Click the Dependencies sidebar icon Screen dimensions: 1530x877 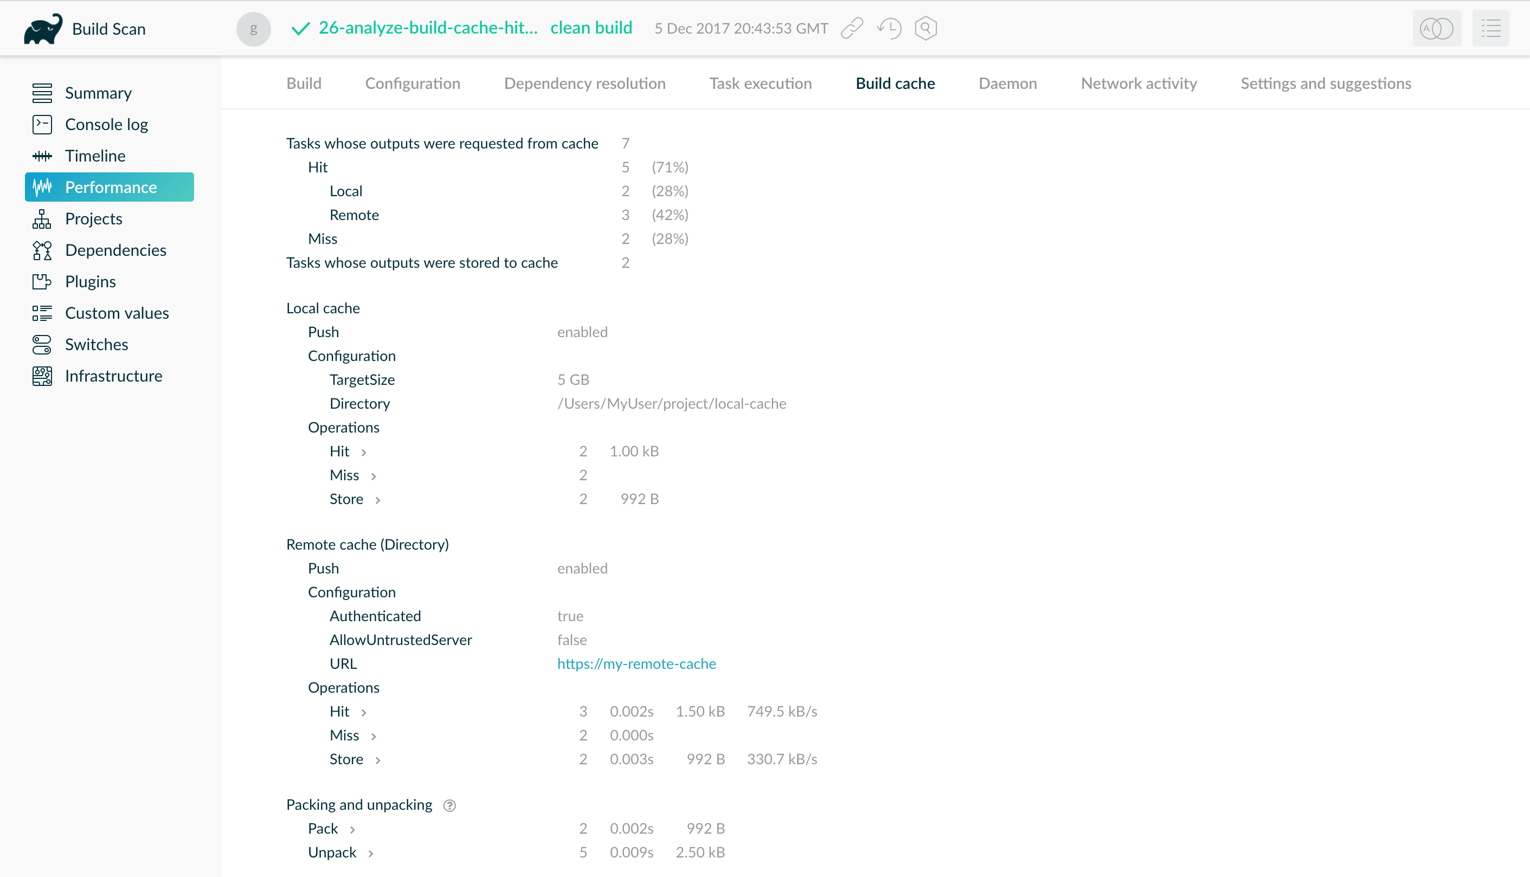pyautogui.click(x=41, y=250)
